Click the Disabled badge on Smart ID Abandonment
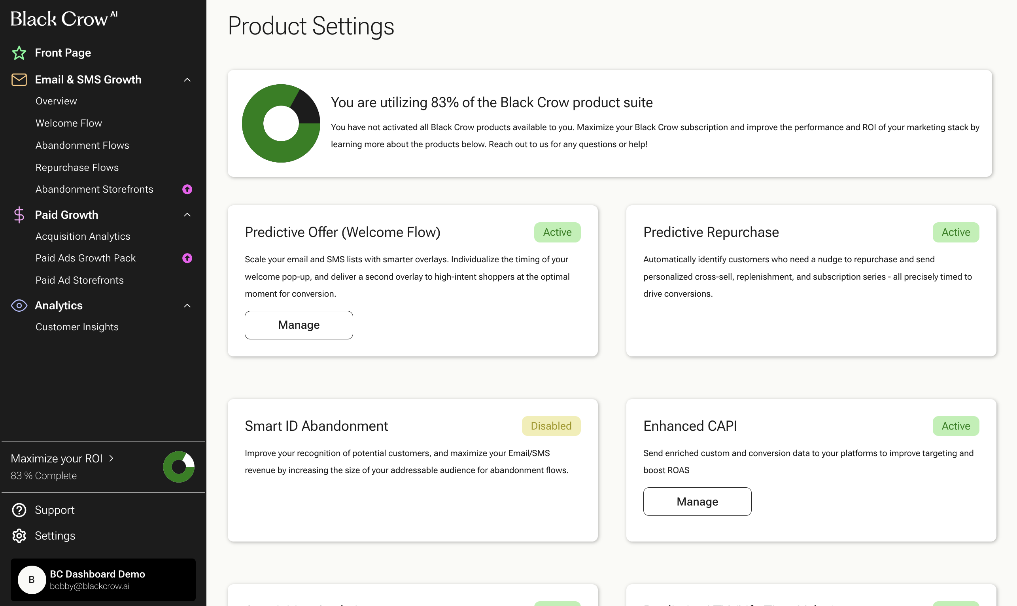The width and height of the screenshot is (1017, 606). [x=551, y=426]
